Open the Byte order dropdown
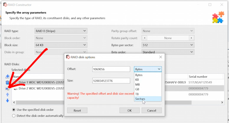 point(168,52)
